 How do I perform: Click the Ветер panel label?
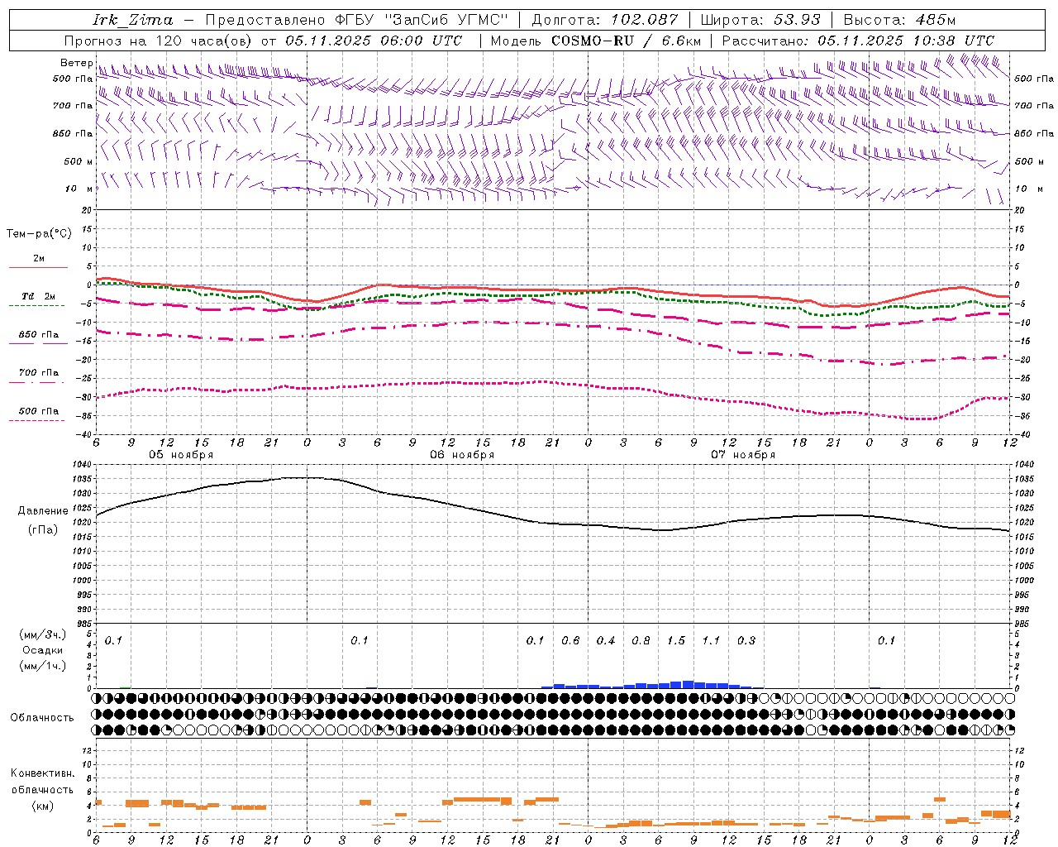(x=76, y=63)
